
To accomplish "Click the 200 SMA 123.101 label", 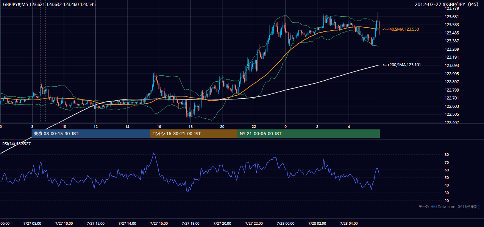I will click(x=401, y=65).
